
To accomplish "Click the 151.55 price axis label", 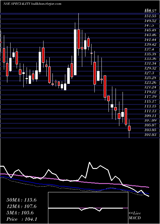I will 150,16.
